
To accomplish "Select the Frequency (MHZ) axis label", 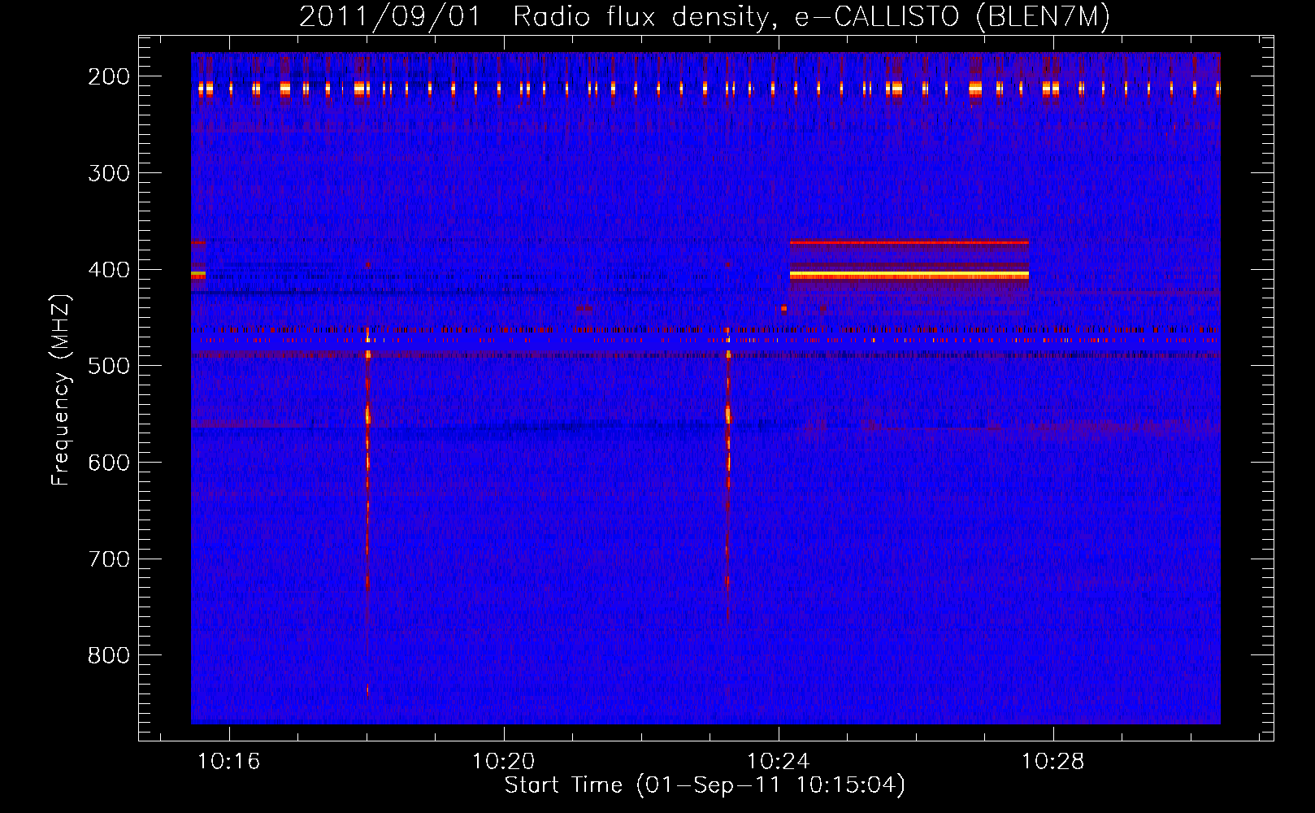I will pos(61,389).
